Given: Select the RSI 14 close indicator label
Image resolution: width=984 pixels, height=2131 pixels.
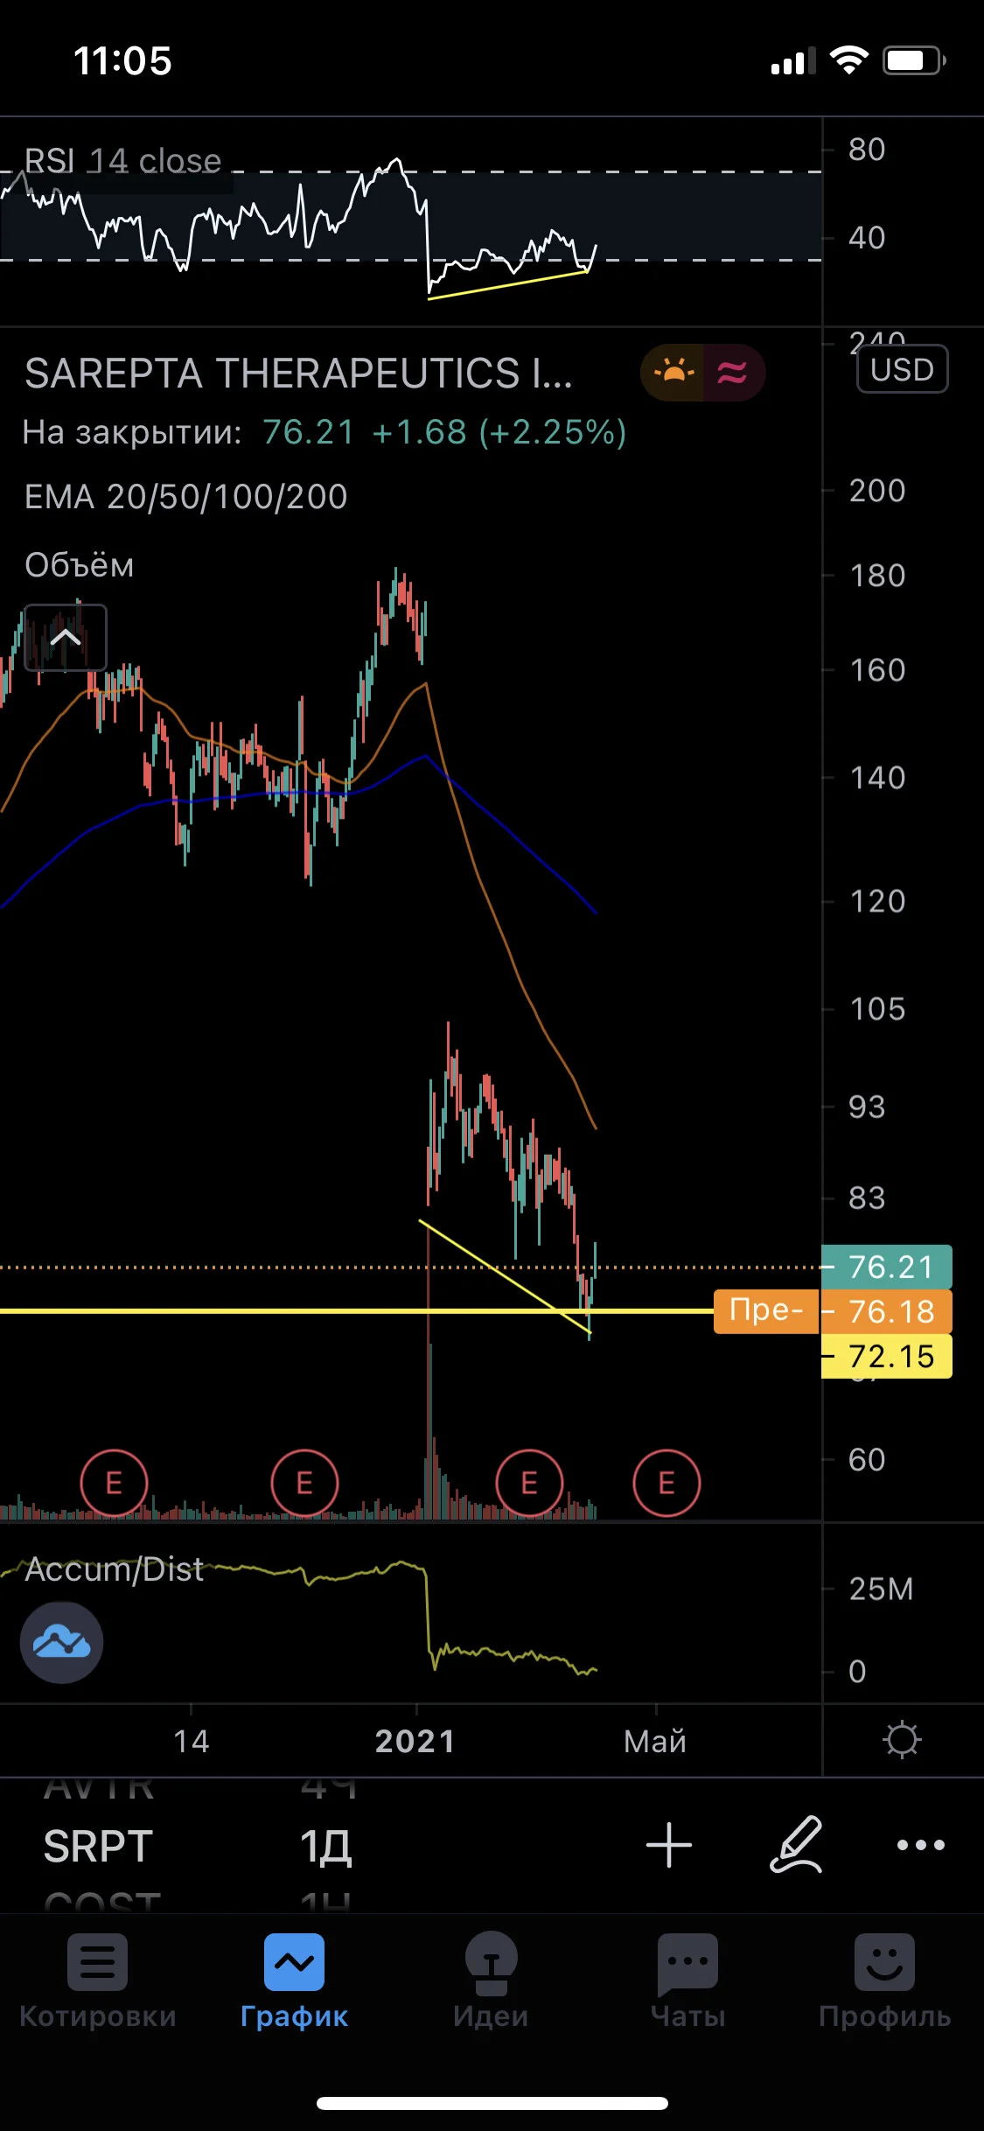Looking at the screenshot, I should click(x=122, y=161).
